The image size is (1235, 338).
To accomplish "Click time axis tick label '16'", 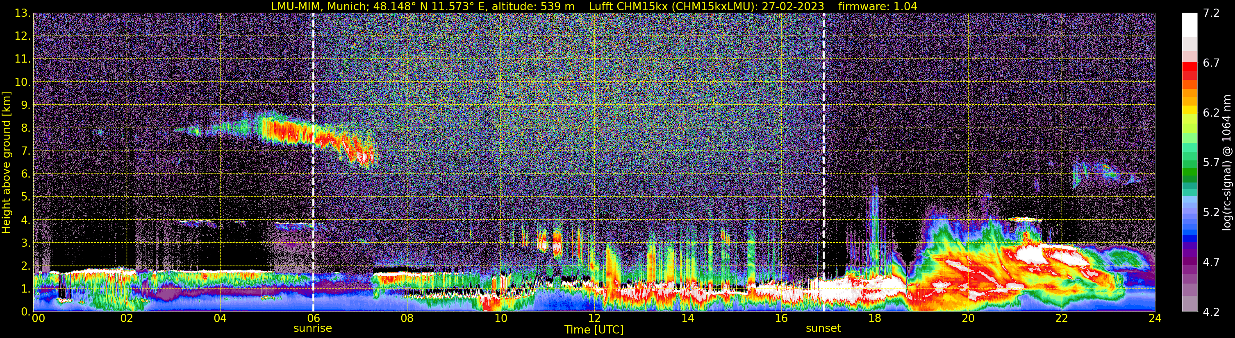I will (781, 318).
